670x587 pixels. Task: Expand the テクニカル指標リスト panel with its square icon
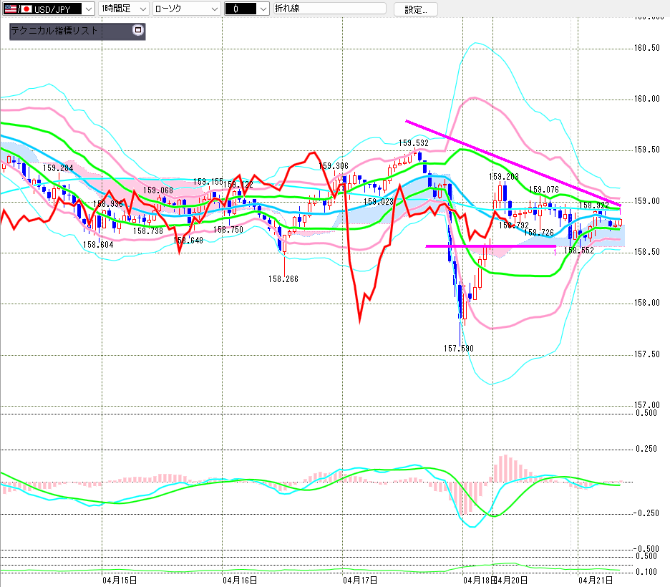[138, 31]
